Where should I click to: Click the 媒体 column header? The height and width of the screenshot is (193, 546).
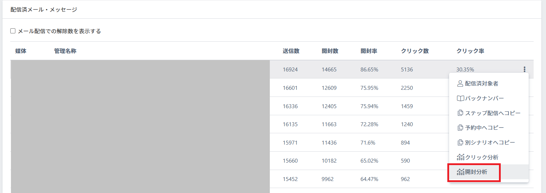tap(21, 51)
